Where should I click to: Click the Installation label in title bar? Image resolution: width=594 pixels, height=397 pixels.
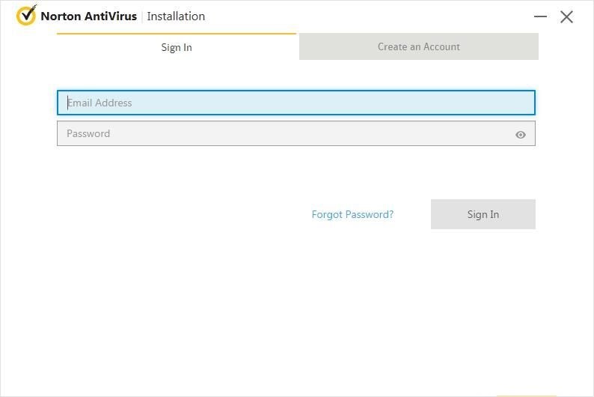pos(176,16)
